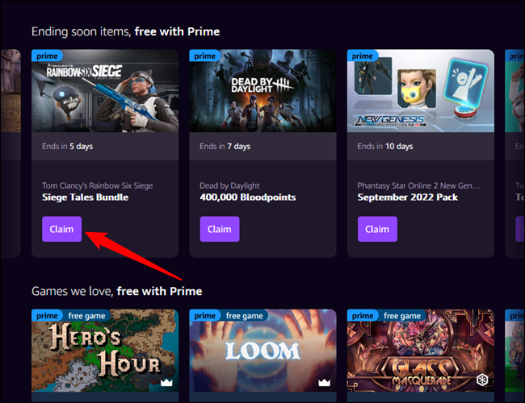Click the Ending soon items heading
525x403 pixels.
coord(125,31)
